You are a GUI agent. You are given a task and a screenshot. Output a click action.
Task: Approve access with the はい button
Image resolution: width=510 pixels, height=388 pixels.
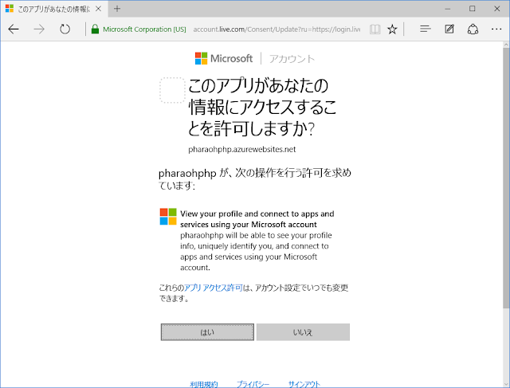pos(207,332)
